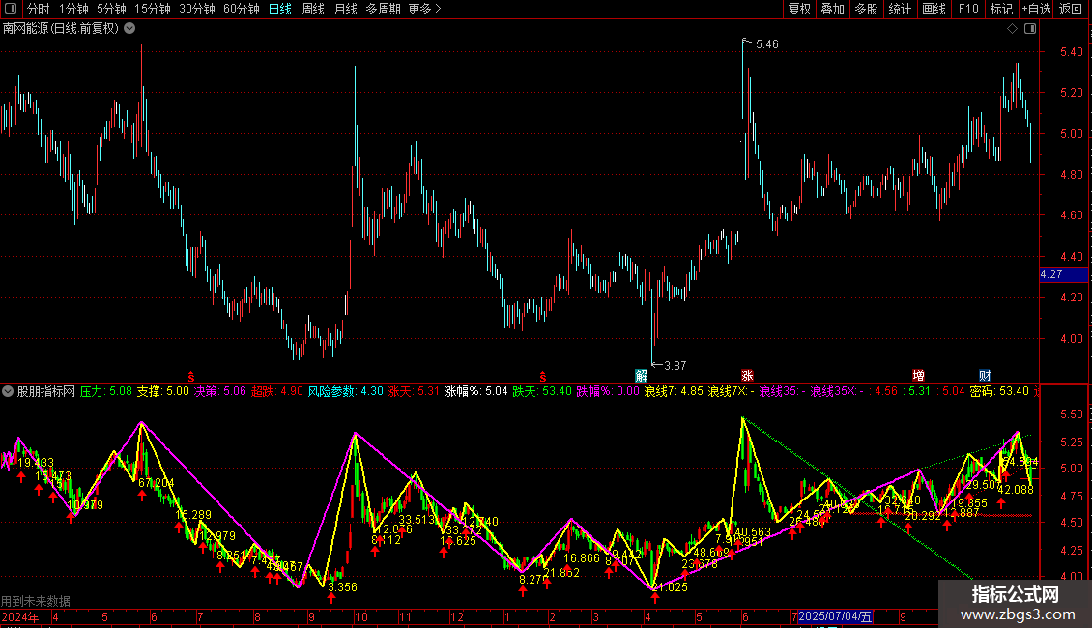Activate the 画线 drawing tool
Screen dimensions: 1092x628
click(934, 9)
